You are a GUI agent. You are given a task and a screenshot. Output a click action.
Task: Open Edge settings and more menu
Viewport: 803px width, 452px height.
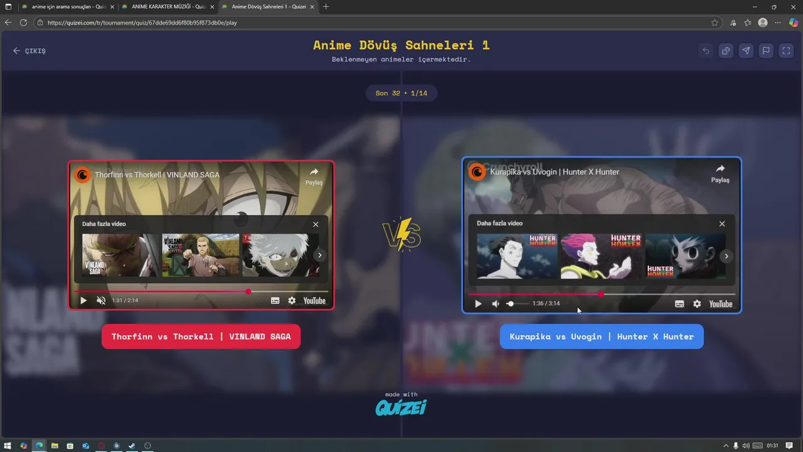pyautogui.click(x=779, y=23)
